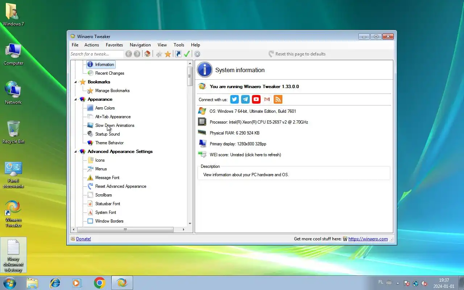464x290 pixels.
Task: Open the Help menu
Action: [x=195, y=45]
